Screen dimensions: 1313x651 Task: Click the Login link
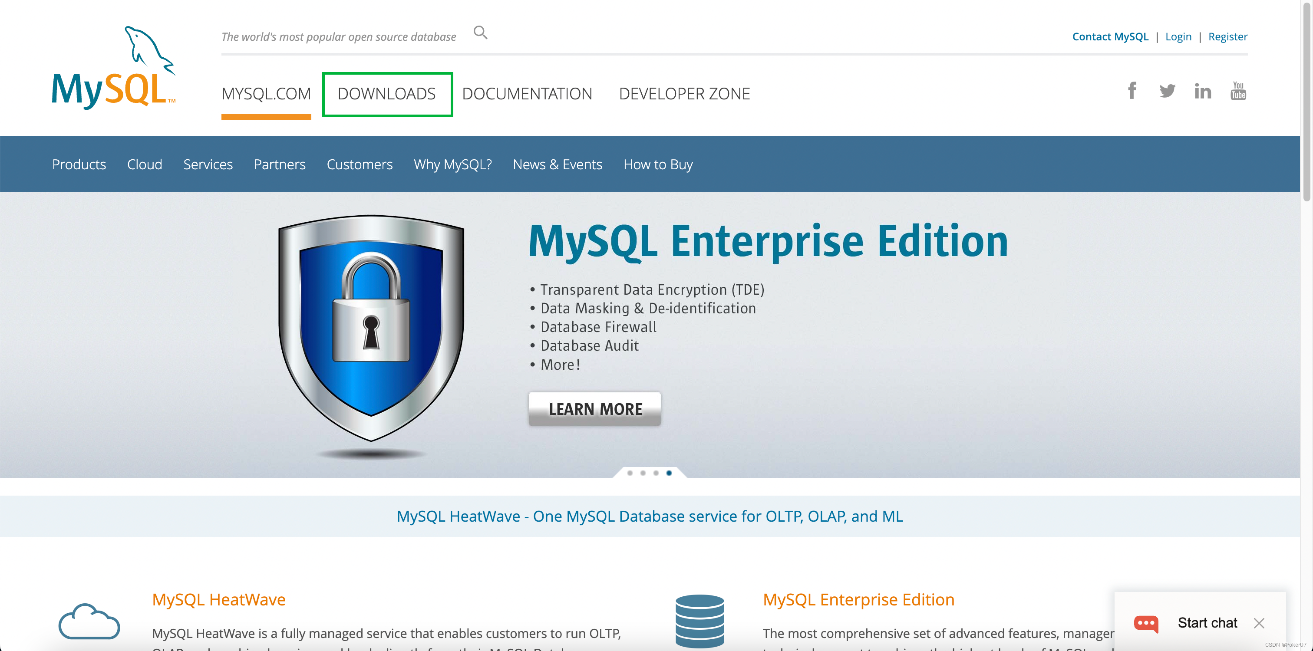pyautogui.click(x=1178, y=37)
